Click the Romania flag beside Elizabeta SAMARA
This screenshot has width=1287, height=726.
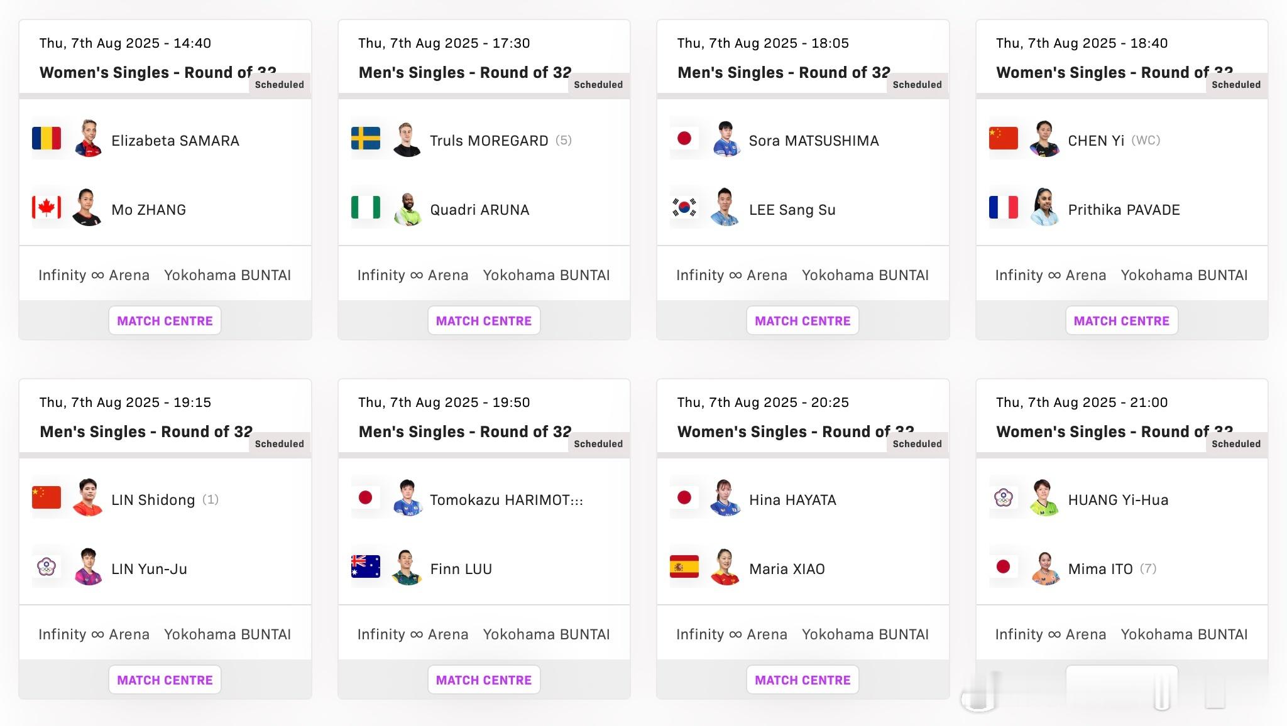click(47, 138)
